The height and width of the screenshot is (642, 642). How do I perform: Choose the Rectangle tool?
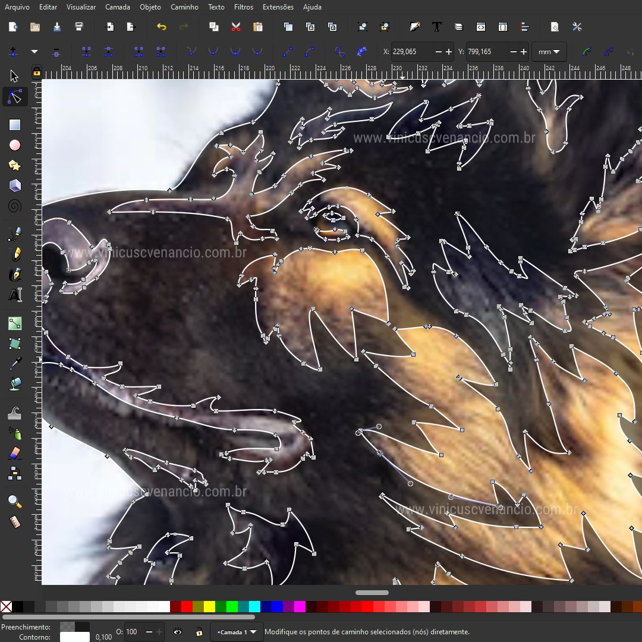[15, 125]
